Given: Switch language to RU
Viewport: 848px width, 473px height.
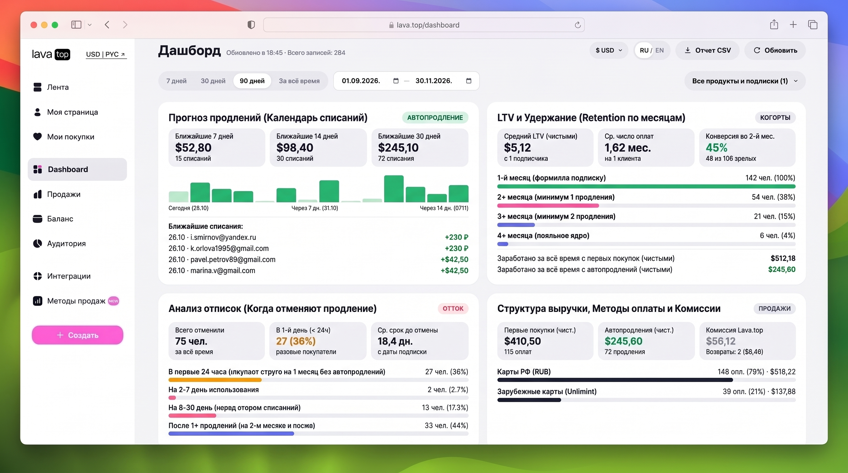Looking at the screenshot, I should 644,50.
